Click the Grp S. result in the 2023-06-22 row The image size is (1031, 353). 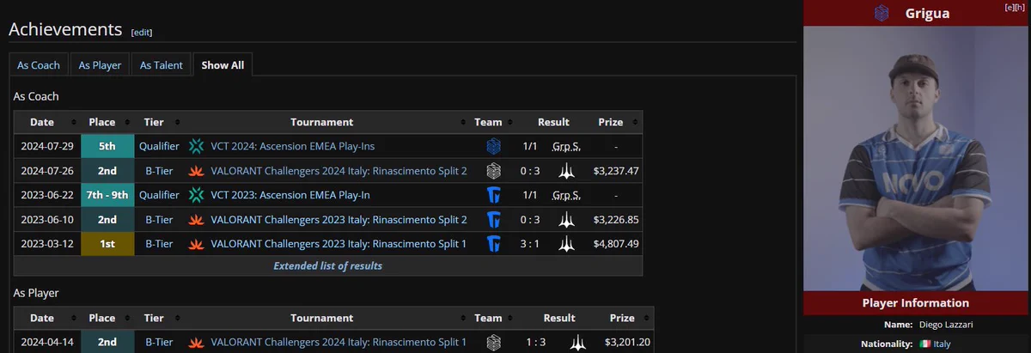[x=566, y=196]
